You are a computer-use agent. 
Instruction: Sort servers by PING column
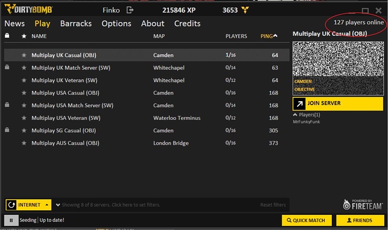tap(269, 36)
